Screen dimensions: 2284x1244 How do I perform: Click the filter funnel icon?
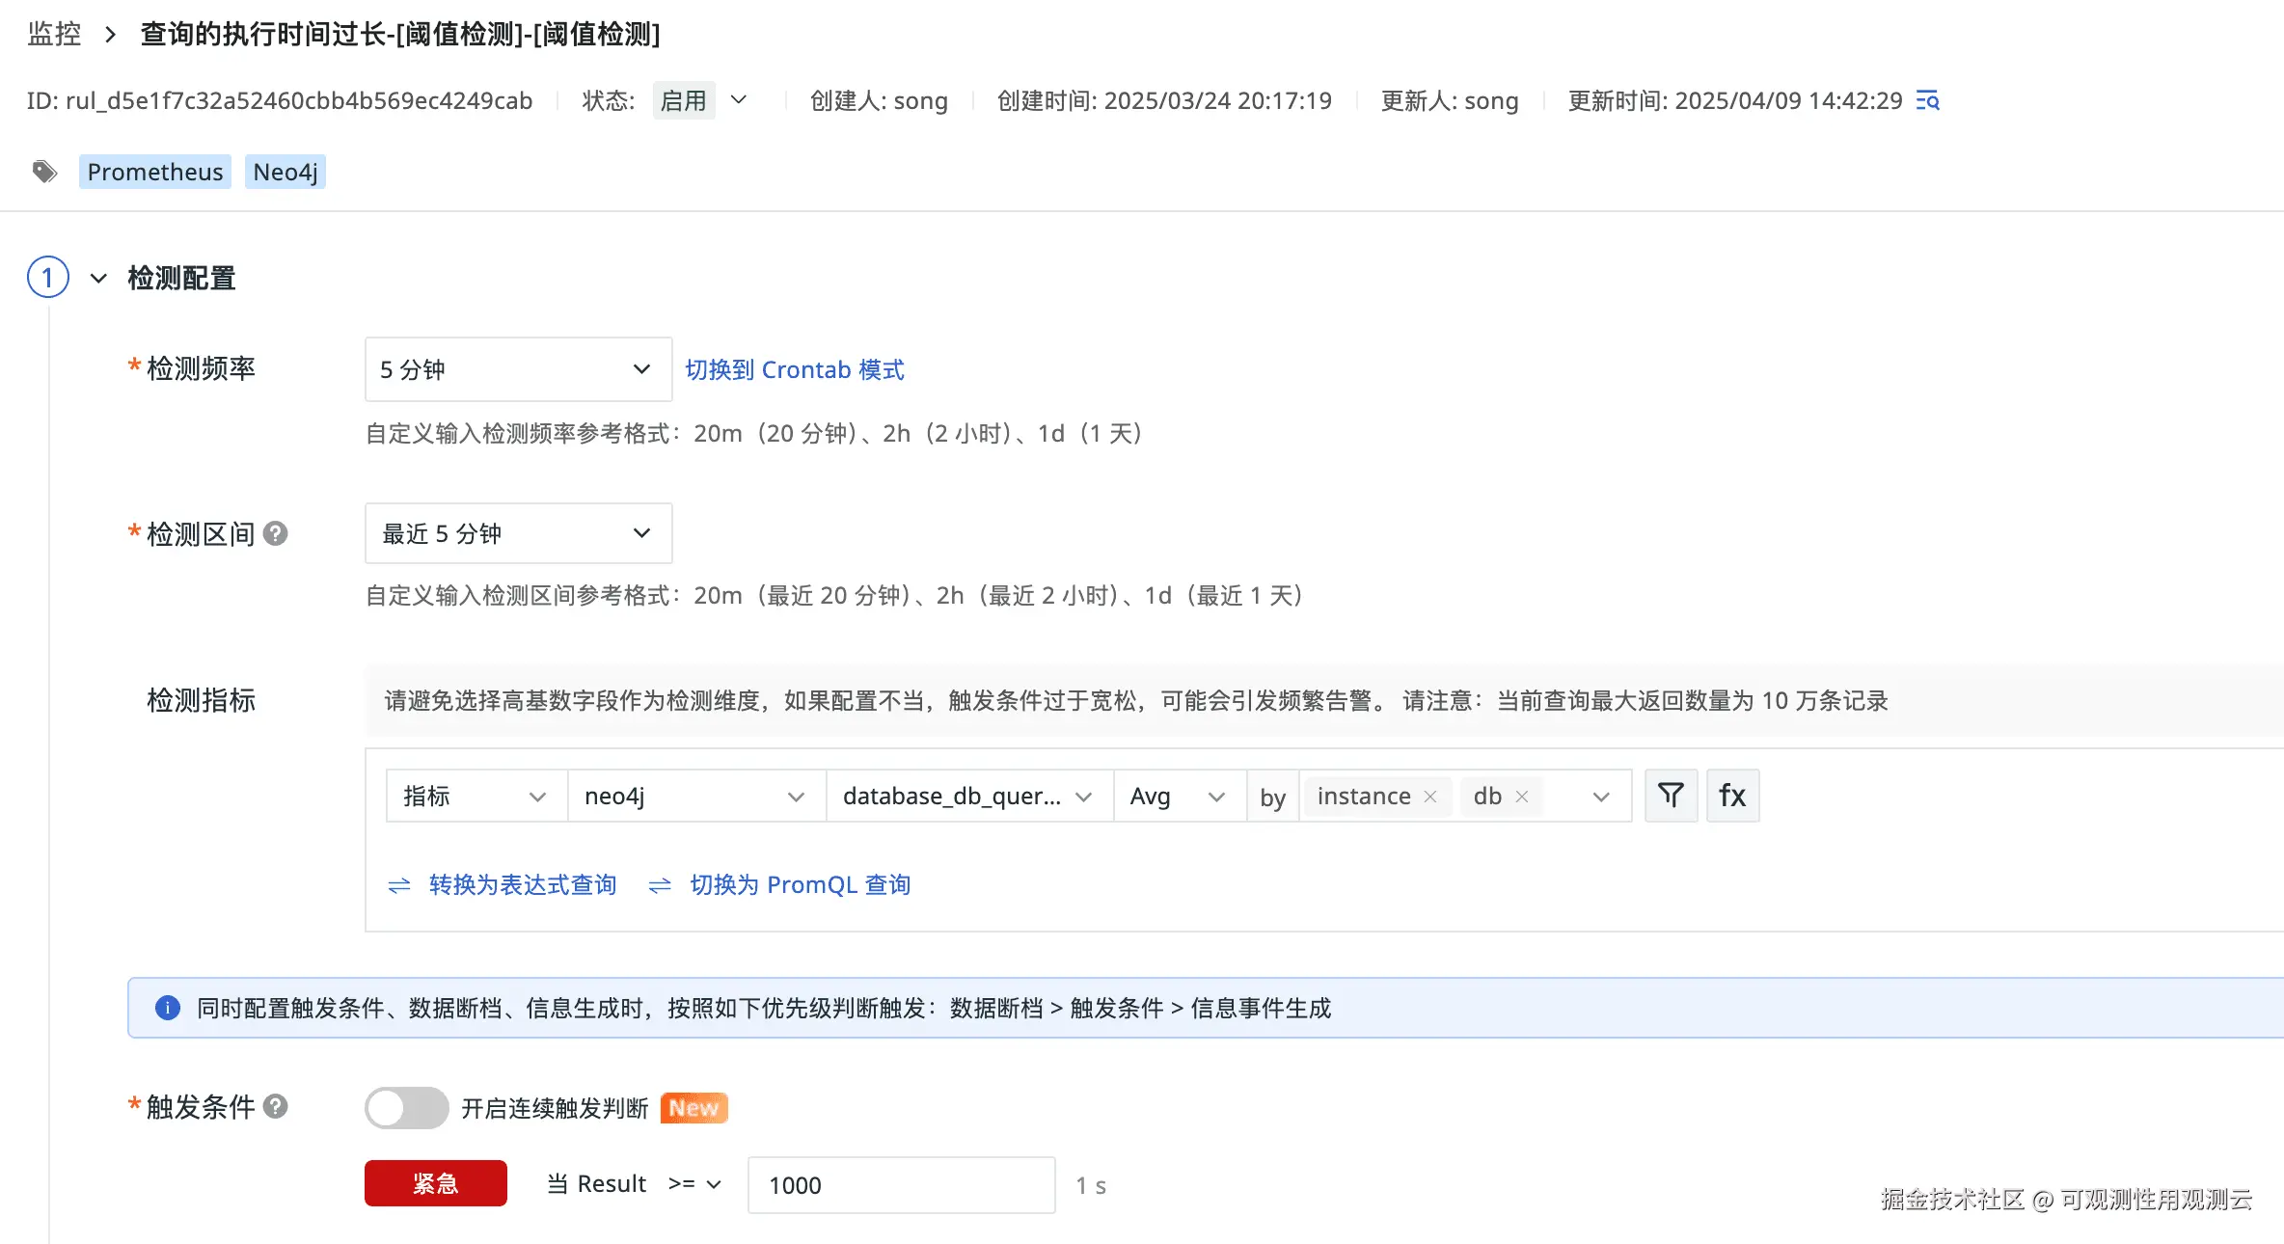tap(1671, 796)
